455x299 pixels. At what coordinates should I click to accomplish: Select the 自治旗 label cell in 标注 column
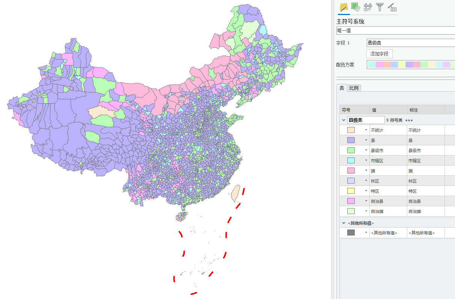[426, 211]
